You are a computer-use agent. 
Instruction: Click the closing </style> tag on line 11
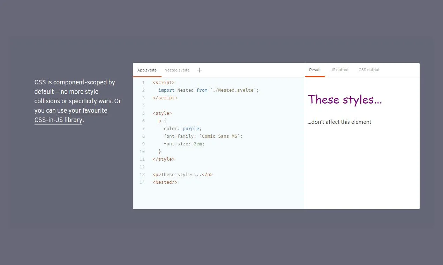164,159
